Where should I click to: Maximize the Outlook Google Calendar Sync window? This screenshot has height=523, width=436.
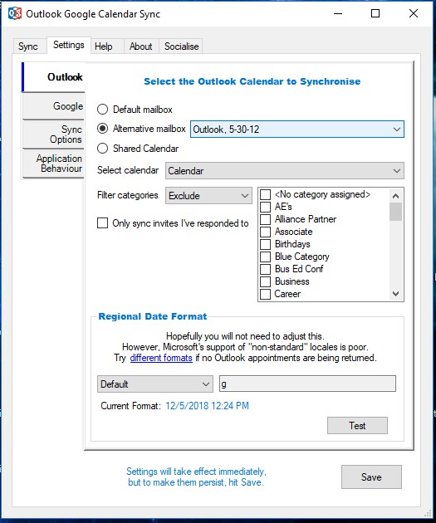point(375,13)
